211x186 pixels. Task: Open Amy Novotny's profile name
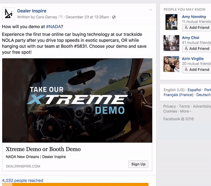194,17
